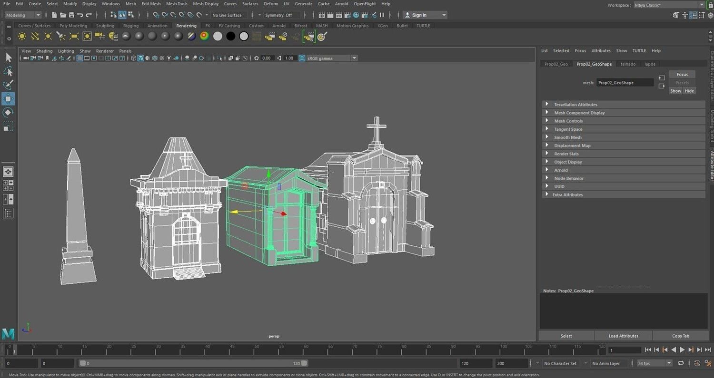The height and width of the screenshot is (378, 714).
Task: Click the ramp shader sphere icon on the shelf
Action: [x=205, y=36]
